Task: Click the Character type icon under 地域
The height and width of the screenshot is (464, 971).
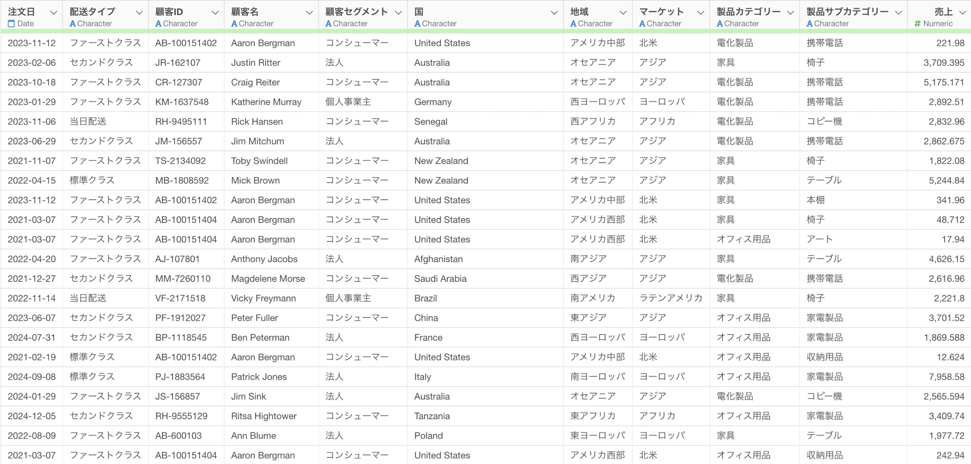Action: [x=573, y=23]
